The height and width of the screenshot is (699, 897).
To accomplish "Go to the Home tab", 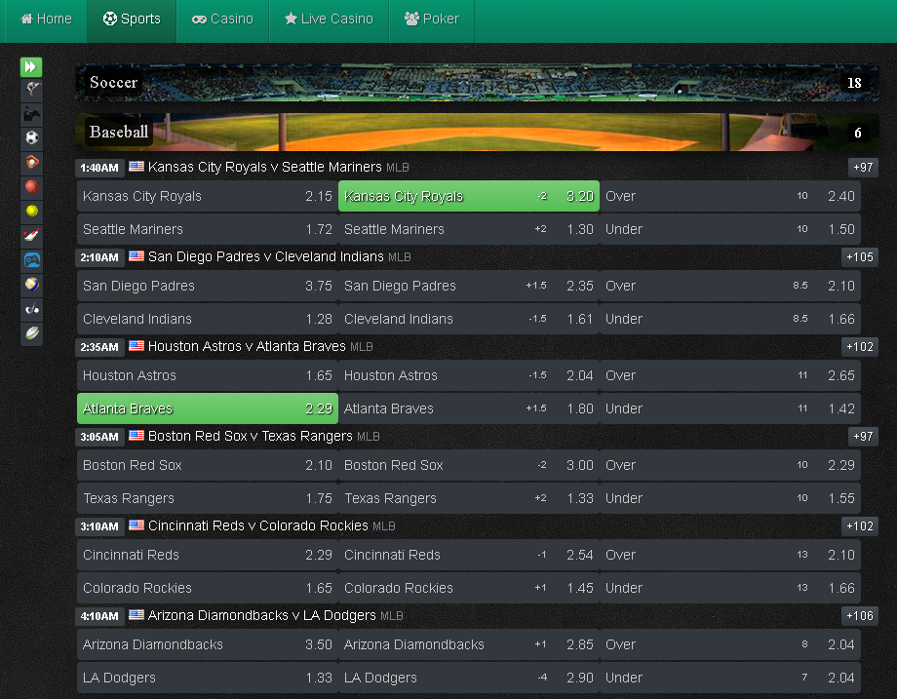I will [47, 19].
